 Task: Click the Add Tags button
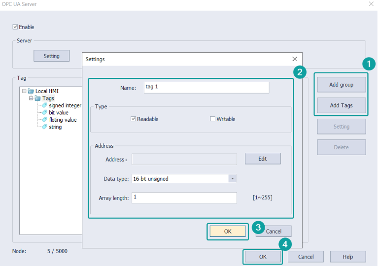point(341,105)
